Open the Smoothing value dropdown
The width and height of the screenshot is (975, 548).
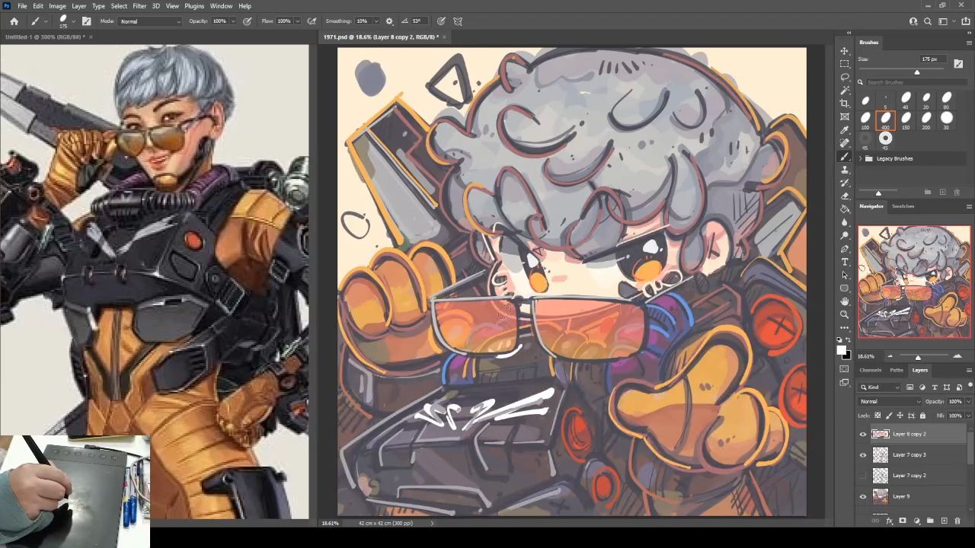[376, 21]
